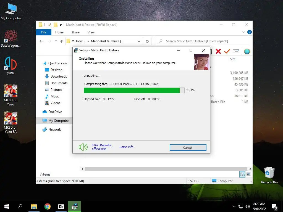Image resolution: width=283 pixels, height=212 pixels.
Task: Click the Search Mario Kart 8 Deluxe field
Action: [x=202, y=41]
